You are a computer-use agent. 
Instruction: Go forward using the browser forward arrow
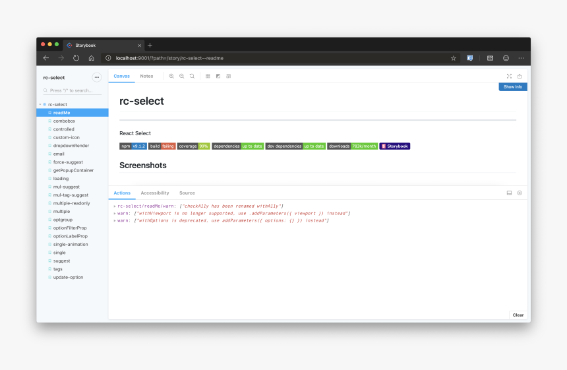pyautogui.click(x=61, y=58)
